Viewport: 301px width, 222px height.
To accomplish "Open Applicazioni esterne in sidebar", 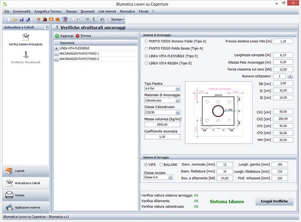I will (25, 207).
